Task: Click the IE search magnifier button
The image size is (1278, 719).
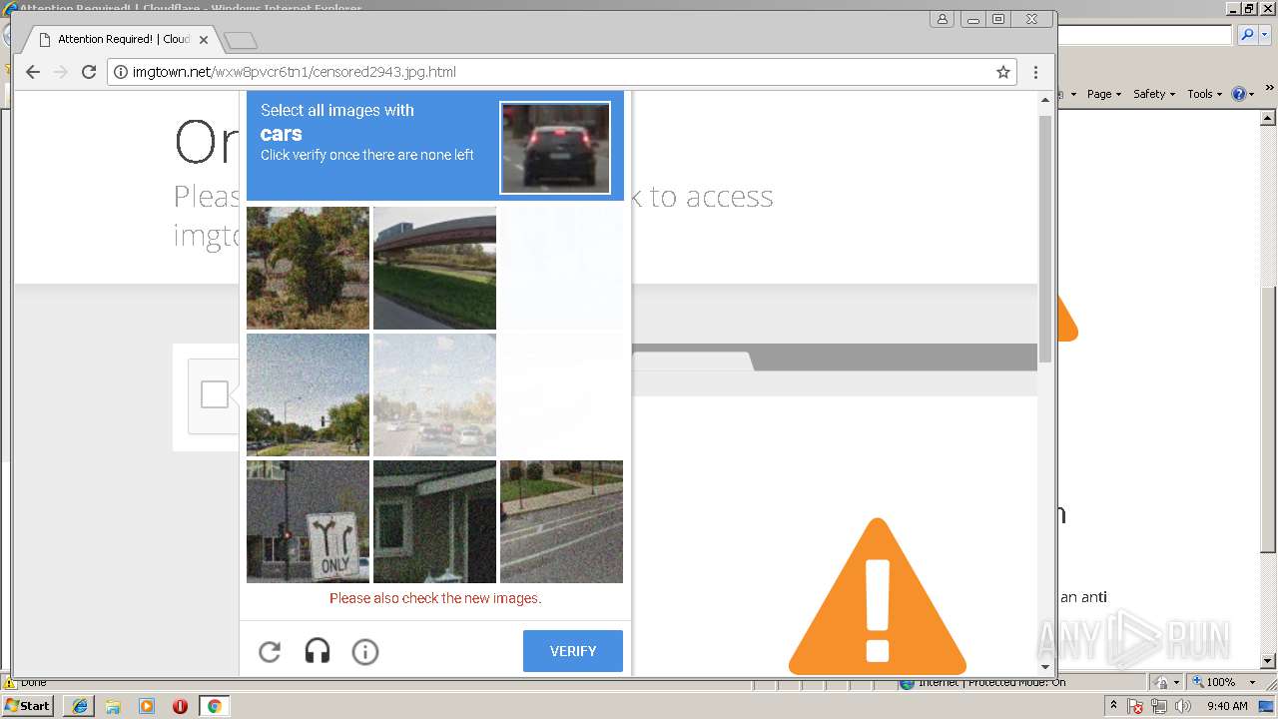Action: [1247, 35]
